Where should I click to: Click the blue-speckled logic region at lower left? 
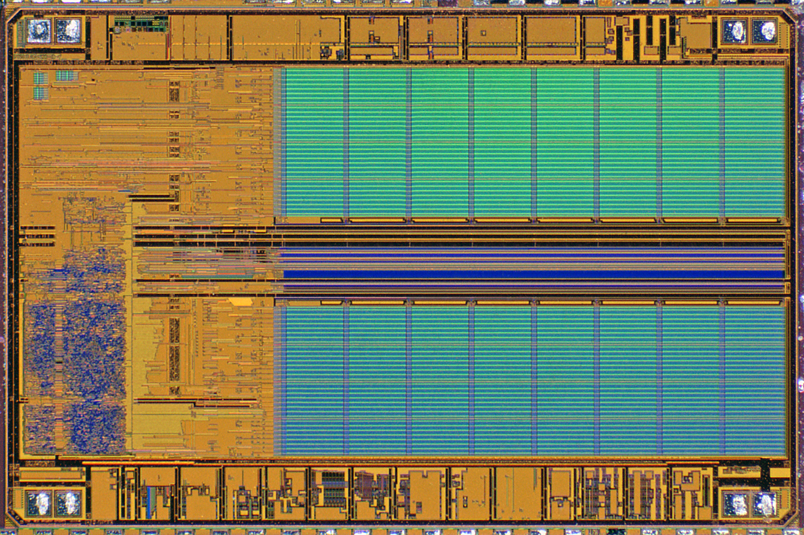(x=75, y=352)
